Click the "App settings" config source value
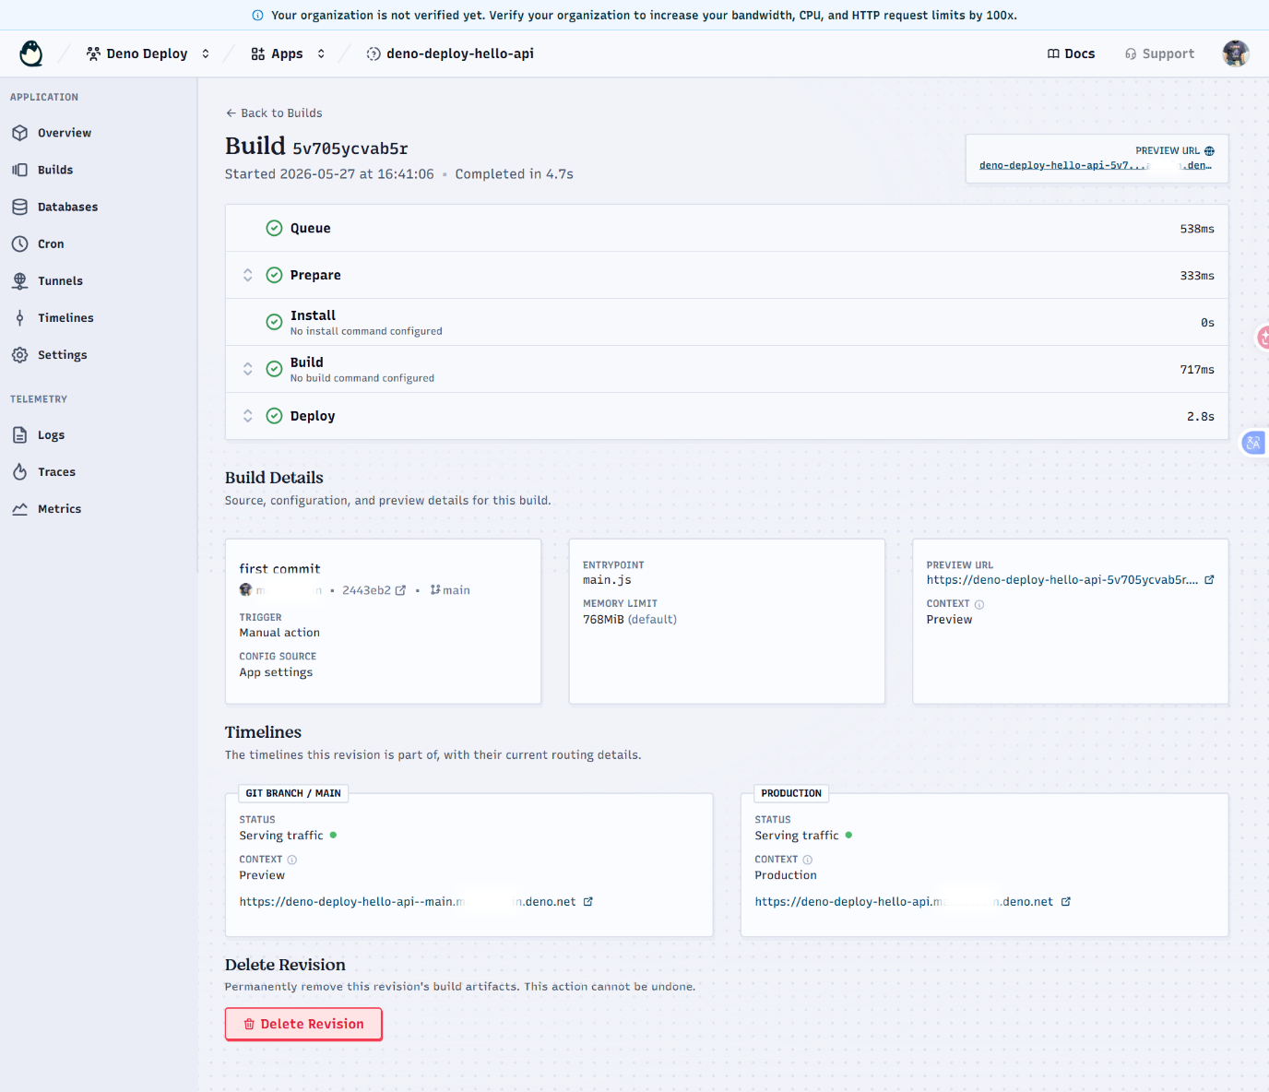1269x1092 pixels. pos(276,672)
